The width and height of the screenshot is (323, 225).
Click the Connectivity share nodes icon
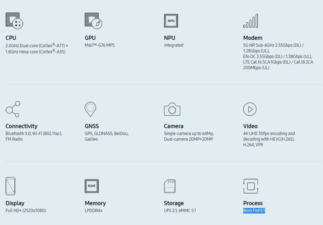13,109
